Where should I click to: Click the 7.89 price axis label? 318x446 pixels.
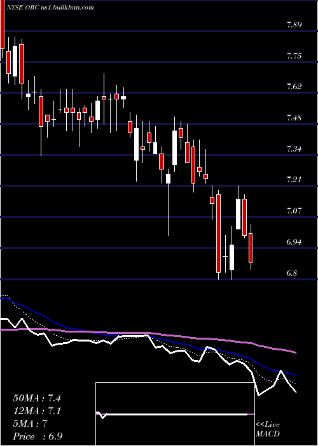(x=294, y=24)
